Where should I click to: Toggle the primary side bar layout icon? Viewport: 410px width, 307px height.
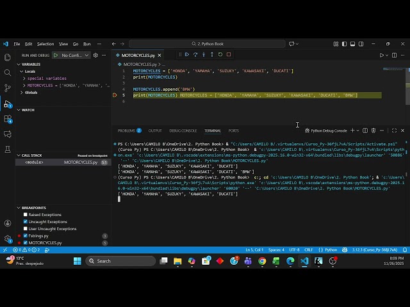345,44
